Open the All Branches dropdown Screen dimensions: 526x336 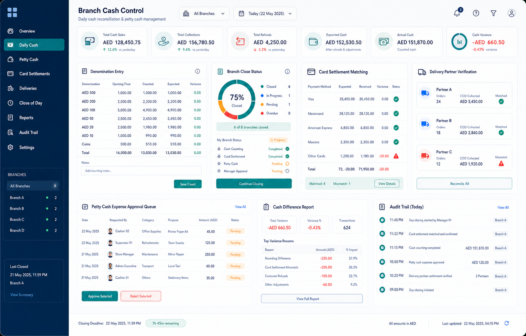click(x=204, y=13)
